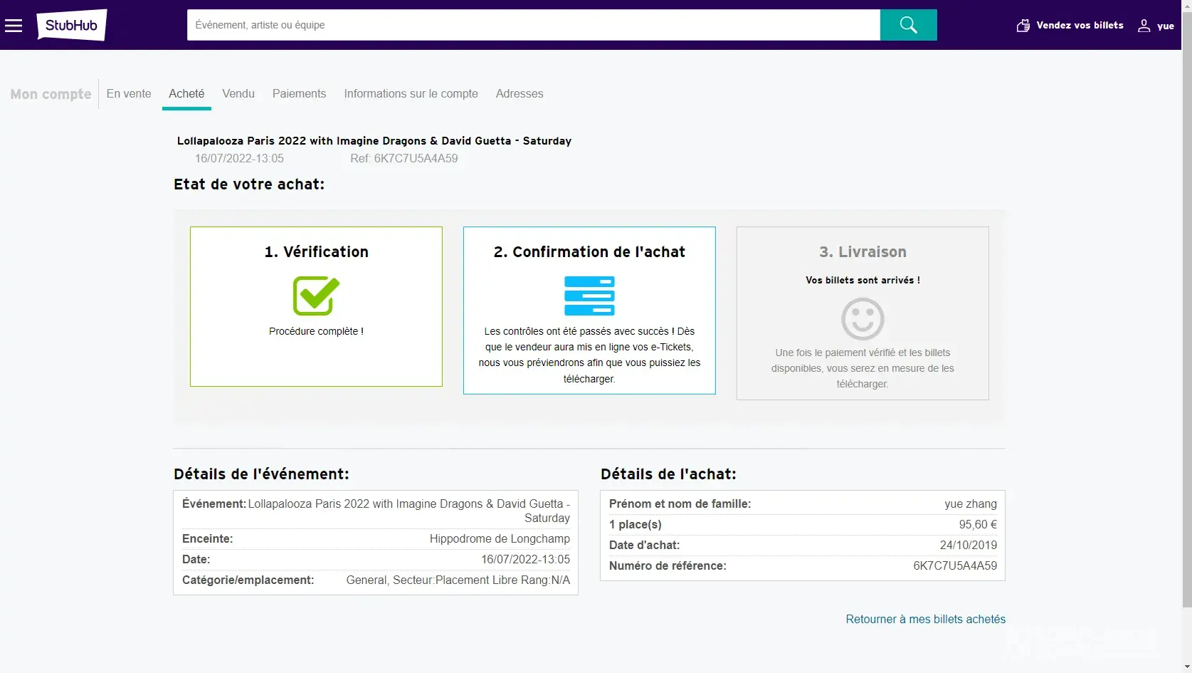Open the Vendu tab
The width and height of the screenshot is (1192, 673).
pyautogui.click(x=238, y=93)
